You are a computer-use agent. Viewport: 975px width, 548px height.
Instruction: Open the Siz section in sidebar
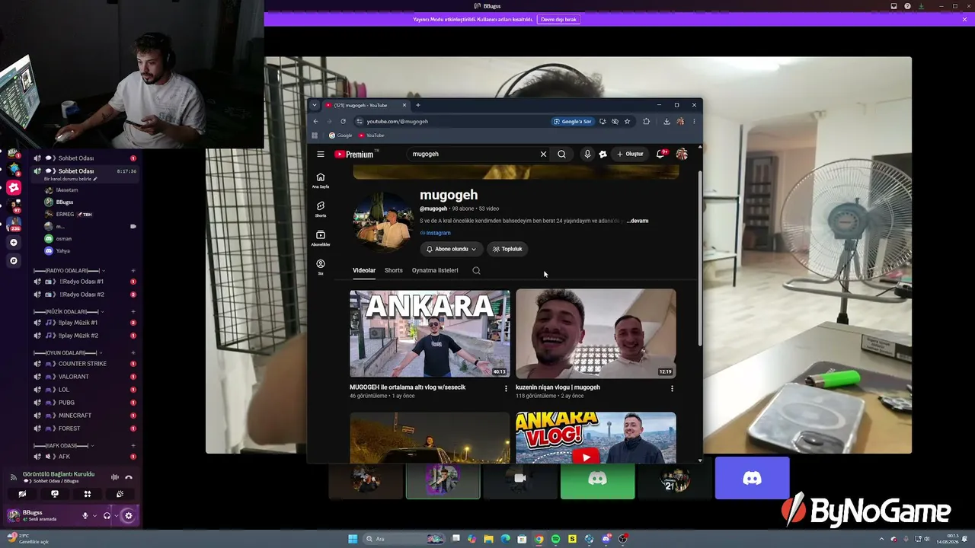coord(321,267)
